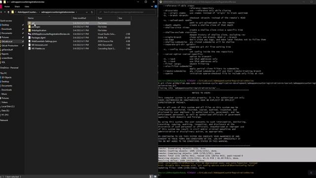Open pinned Desktop under Quick access
Viewport: 316px width, 178px height.
coord(5,25)
